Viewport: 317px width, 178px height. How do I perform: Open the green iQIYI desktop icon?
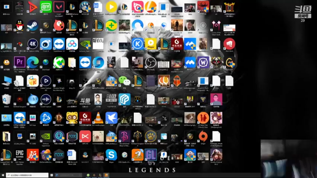pos(46,7)
